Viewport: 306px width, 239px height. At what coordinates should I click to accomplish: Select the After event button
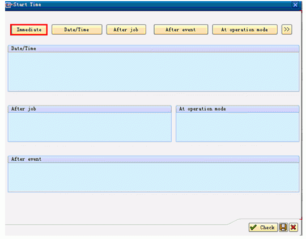point(181,30)
